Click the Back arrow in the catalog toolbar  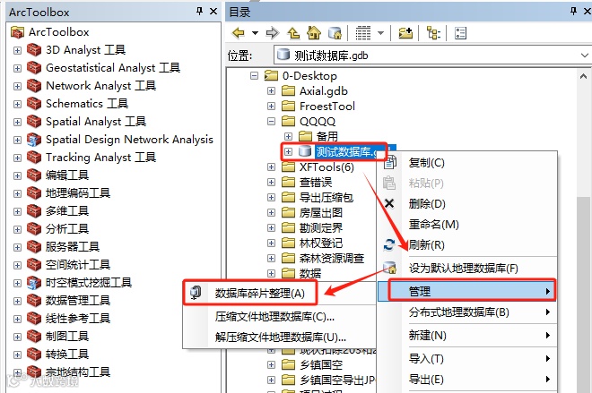click(x=239, y=33)
